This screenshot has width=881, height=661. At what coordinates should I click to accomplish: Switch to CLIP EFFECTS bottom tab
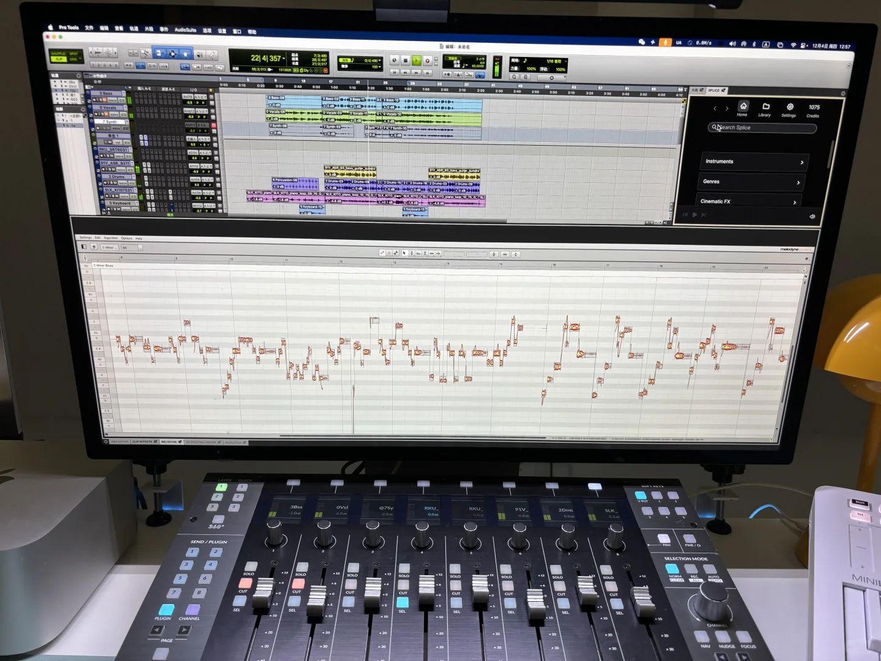tap(145, 441)
